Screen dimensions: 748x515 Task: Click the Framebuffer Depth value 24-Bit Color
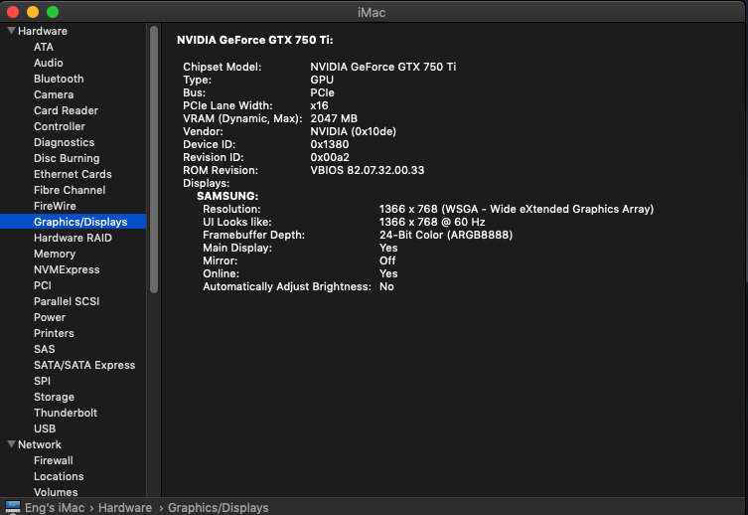(x=446, y=235)
